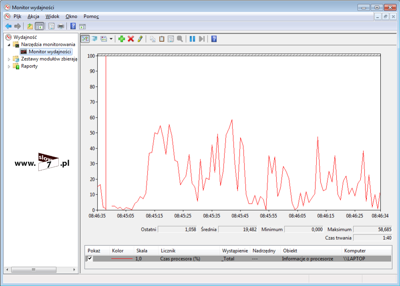Viewport: 400px width, 286px height.
Task: Click the View Log Data icon
Action: point(94,39)
